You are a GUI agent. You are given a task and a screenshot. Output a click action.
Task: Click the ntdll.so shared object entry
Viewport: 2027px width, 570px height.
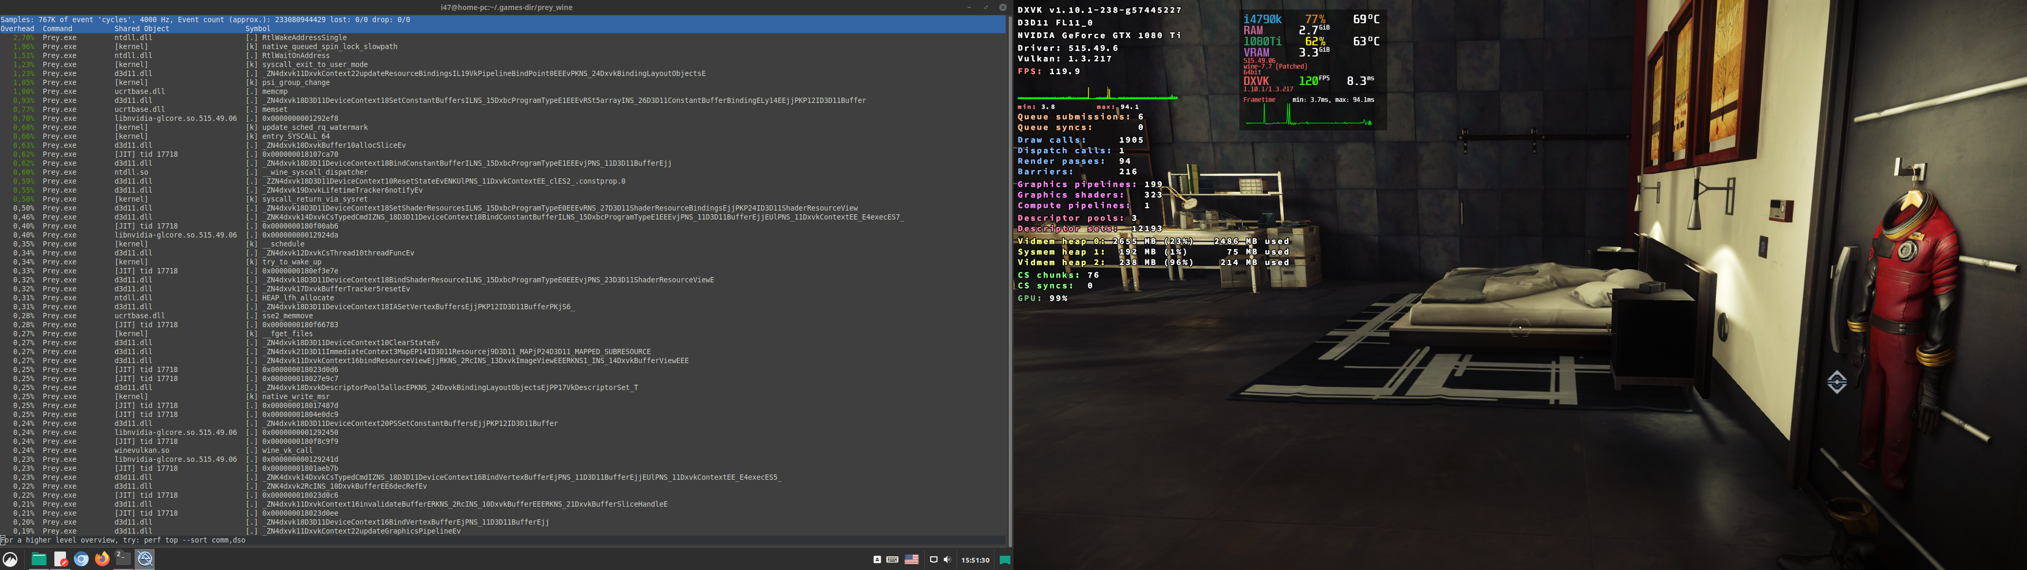click(x=131, y=173)
